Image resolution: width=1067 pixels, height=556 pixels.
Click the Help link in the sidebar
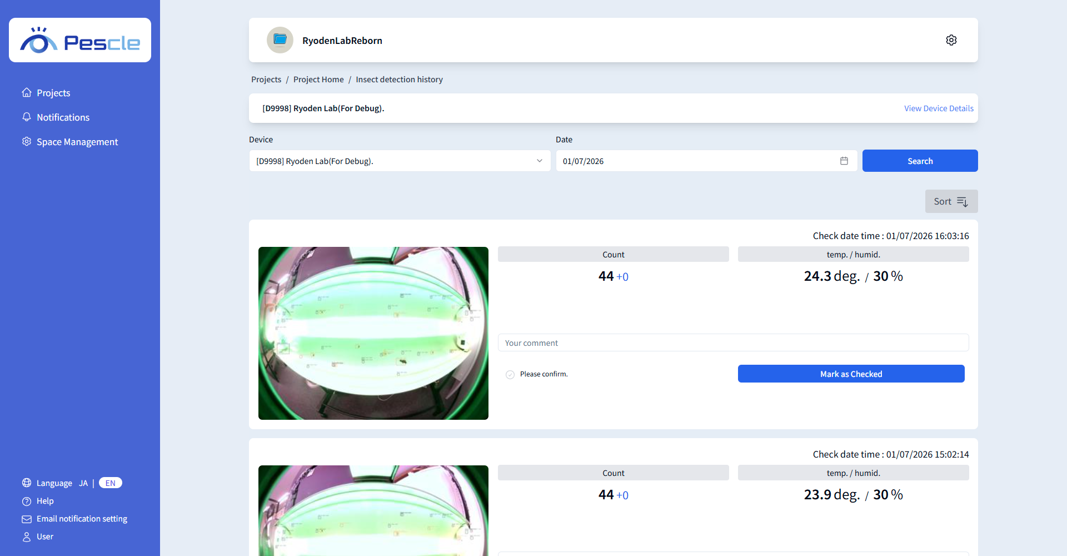pyautogui.click(x=45, y=501)
